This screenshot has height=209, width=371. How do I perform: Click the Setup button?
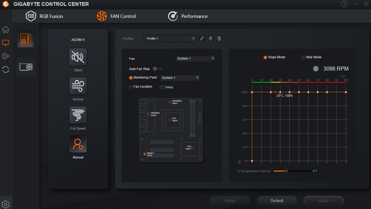169,87
